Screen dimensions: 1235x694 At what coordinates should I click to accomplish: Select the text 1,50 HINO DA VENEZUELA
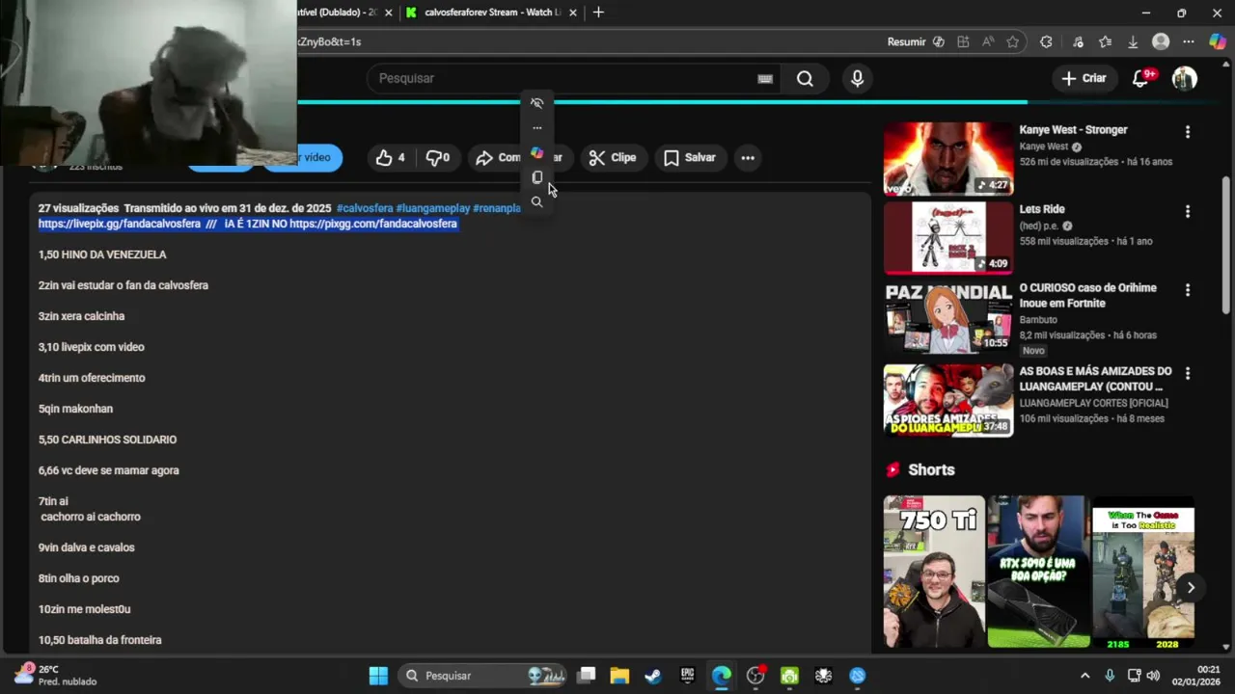point(102,254)
